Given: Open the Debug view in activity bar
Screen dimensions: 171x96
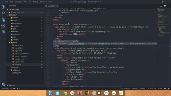Looking at the screenshot, I should pyautogui.click(x=3, y=26).
